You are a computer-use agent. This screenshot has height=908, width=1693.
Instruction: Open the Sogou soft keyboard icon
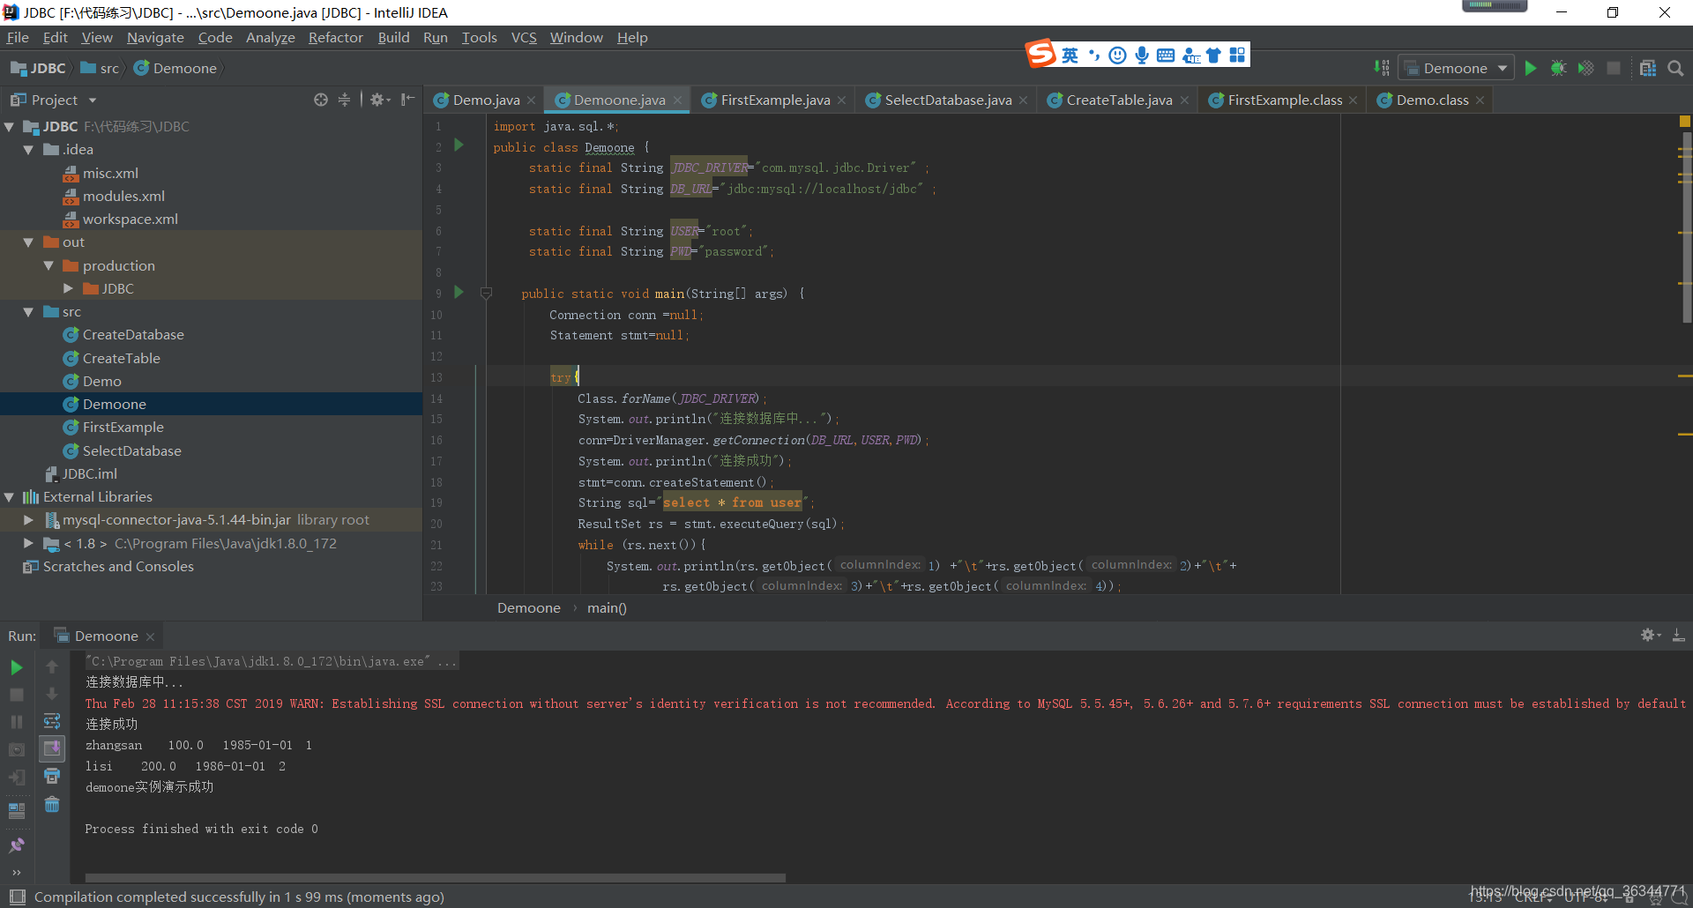point(1166,55)
